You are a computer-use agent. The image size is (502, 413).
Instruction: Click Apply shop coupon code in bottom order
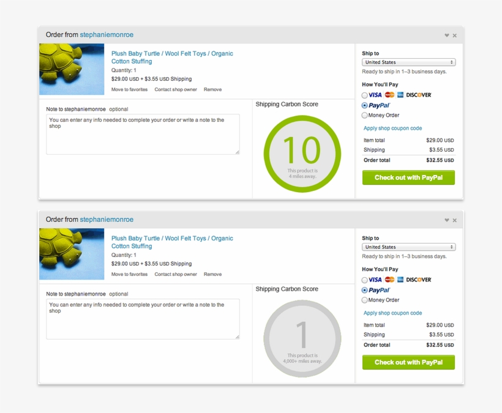click(x=392, y=313)
